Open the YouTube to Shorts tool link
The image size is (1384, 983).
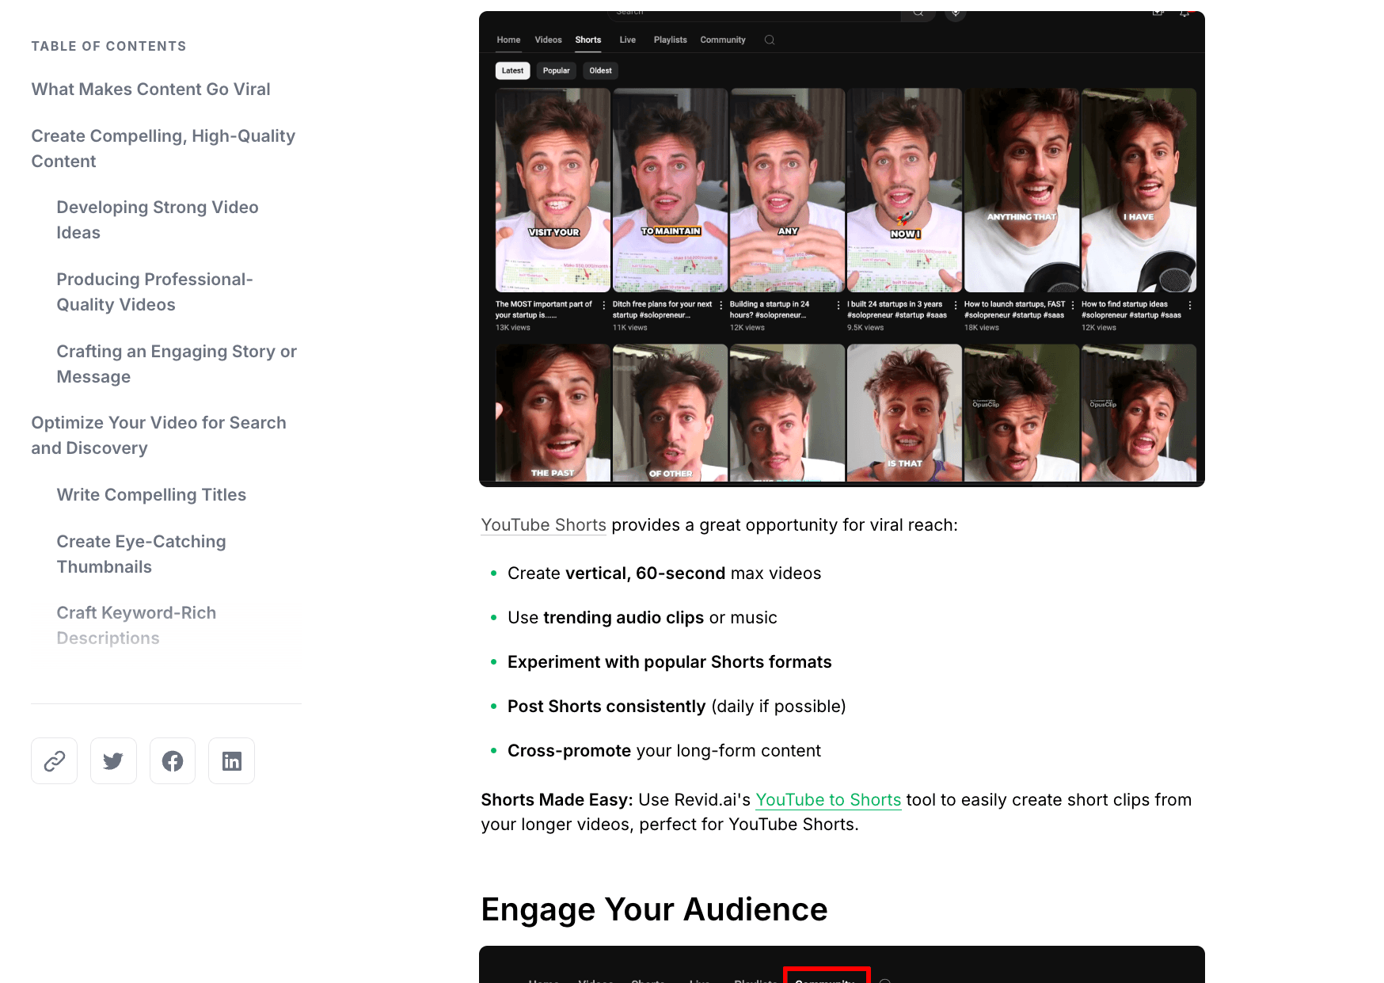coord(827,800)
